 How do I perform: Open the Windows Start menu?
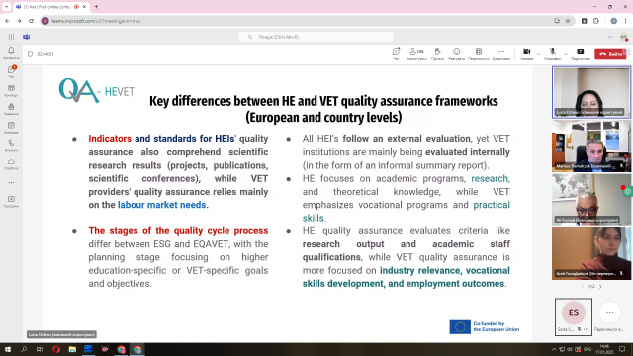tap(8, 349)
